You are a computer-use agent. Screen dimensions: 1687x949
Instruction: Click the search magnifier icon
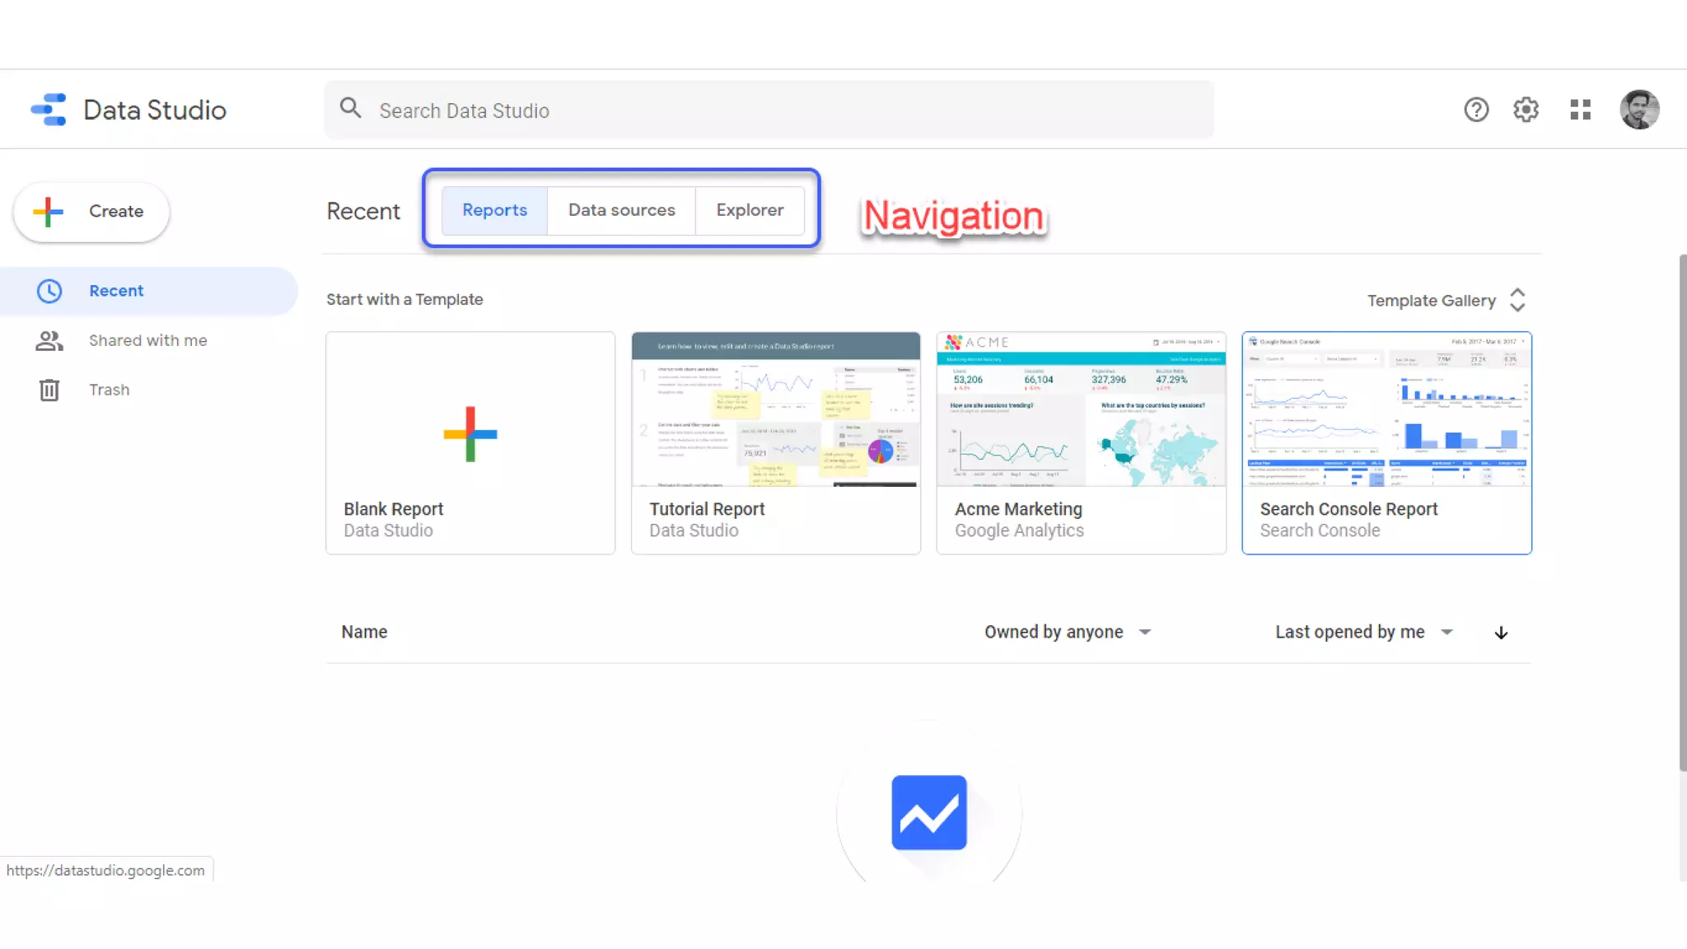pos(351,109)
